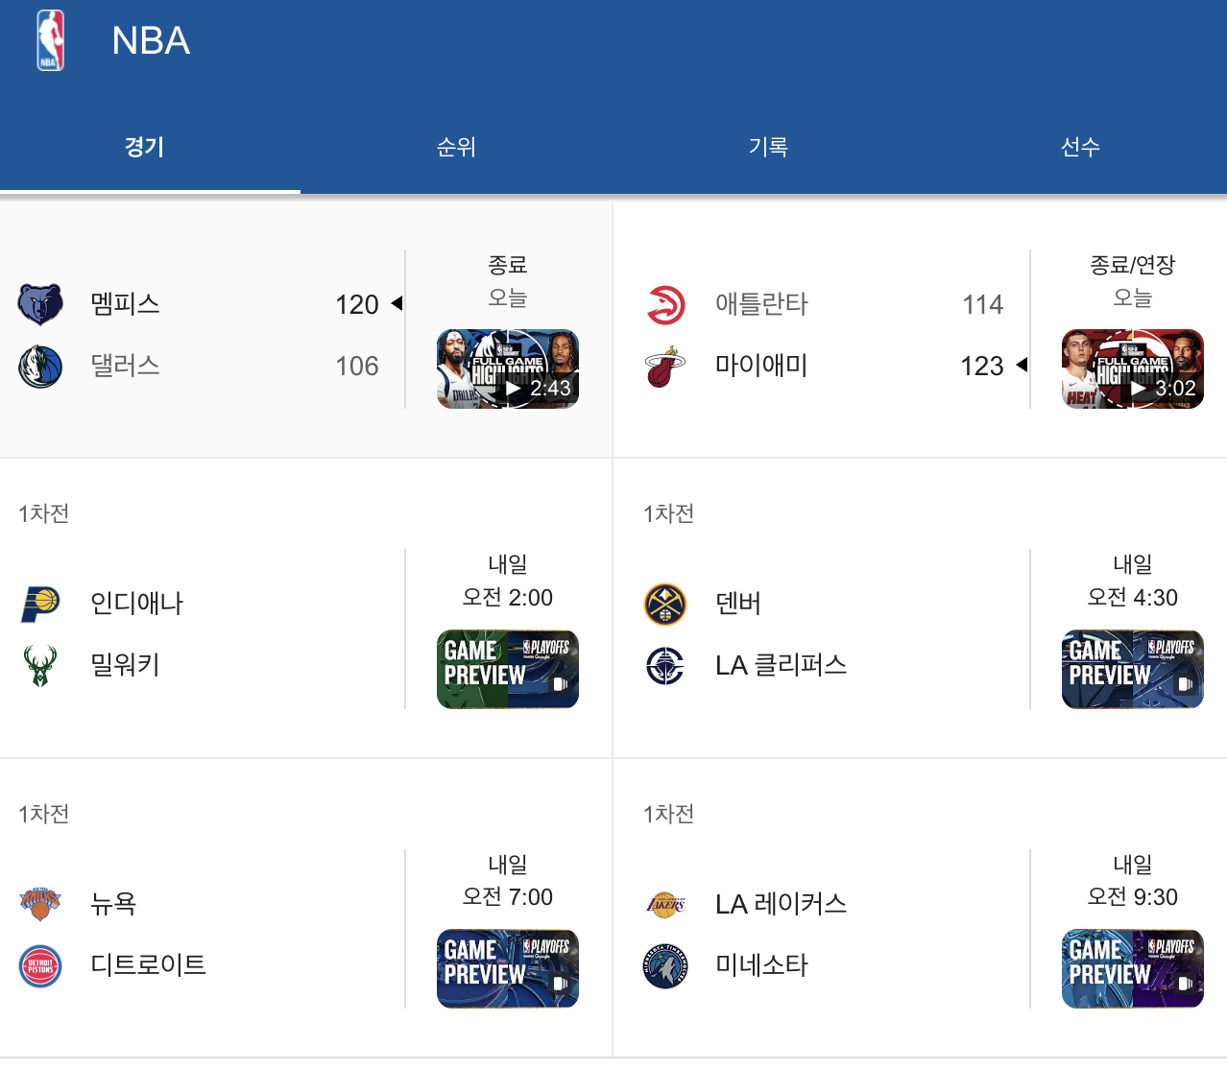This screenshot has height=1069, width=1227.
Task: Open the 기록 tab
Action: pyautogui.click(x=768, y=147)
